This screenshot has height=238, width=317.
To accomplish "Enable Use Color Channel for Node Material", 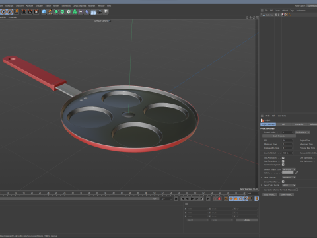I will 297,190.
